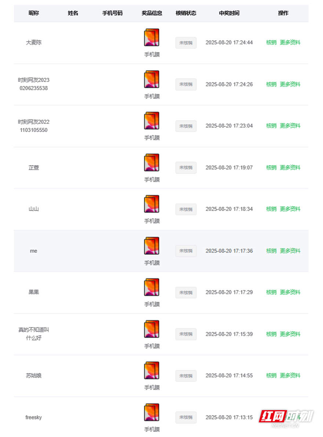Open 更多资料 for 大麦陈
The height and width of the screenshot is (437, 323).
pos(290,43)
